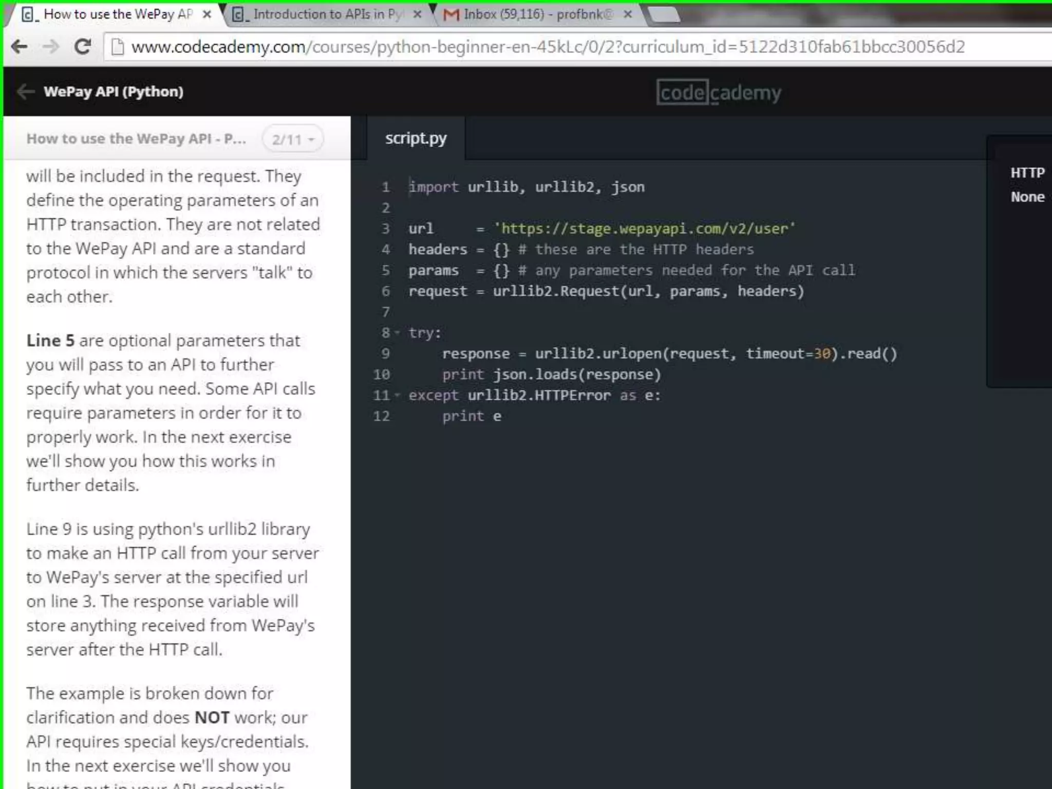The height and width of the screenshot is (789, 1052).
Task: Click the browser back arrow
Action: (20, 47)
